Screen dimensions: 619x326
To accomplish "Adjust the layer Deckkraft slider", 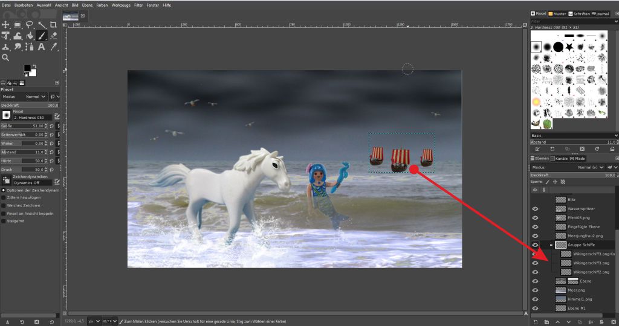I will point(573,175).
